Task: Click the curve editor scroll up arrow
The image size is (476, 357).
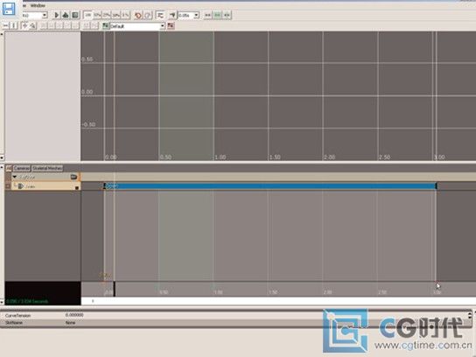Action: click(x=2, y=34)
